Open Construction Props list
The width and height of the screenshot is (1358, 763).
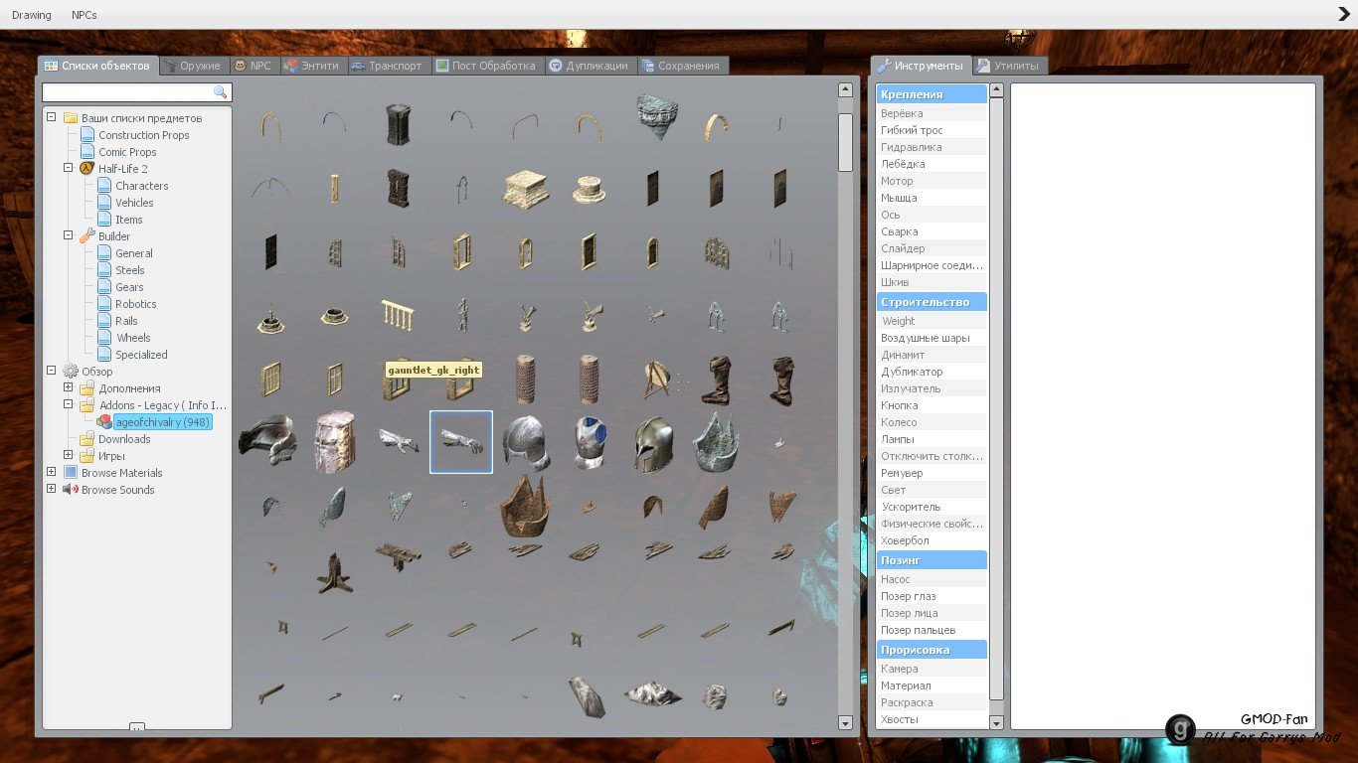tap(143, 135)
